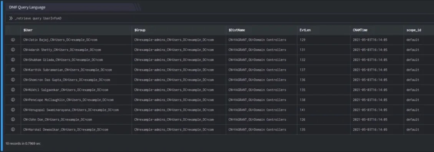
Task: Click EvtLen value 126
Action: [302, 119]
